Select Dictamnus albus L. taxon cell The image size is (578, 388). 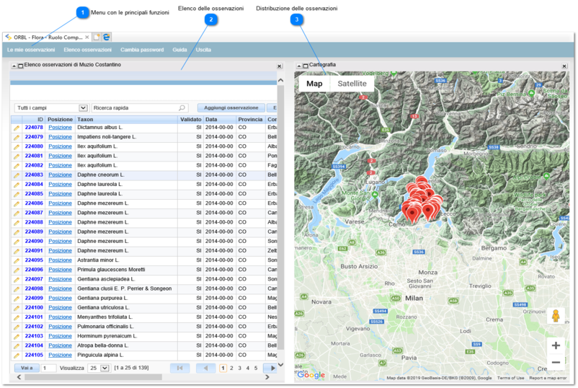[x=126, y=127]
